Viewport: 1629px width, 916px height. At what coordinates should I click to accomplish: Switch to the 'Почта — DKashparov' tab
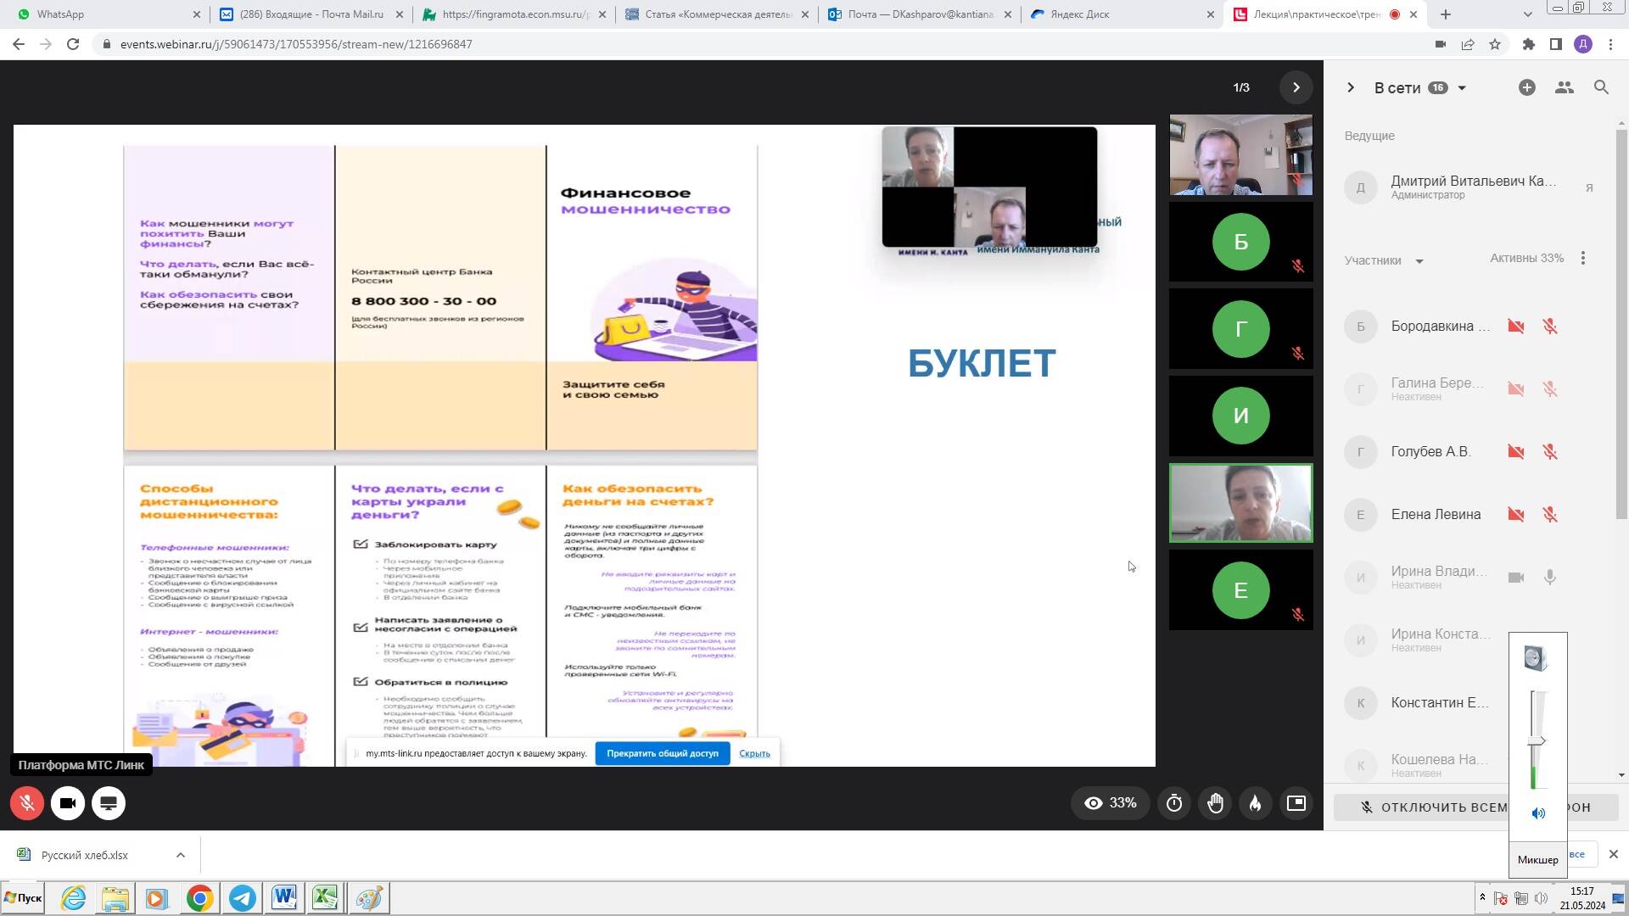(x=921, y=14)
